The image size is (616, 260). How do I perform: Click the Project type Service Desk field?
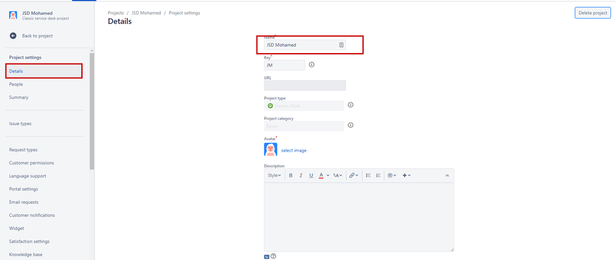tap(304, 105)
